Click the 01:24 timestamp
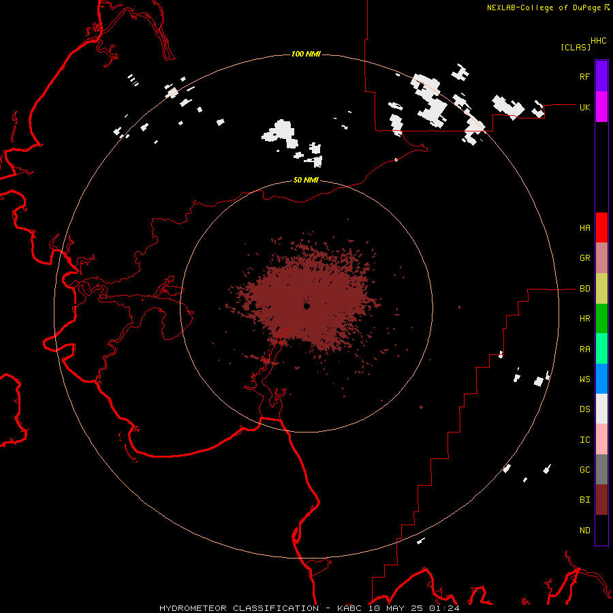Screen dimensions: 613x613 [443, 608]
